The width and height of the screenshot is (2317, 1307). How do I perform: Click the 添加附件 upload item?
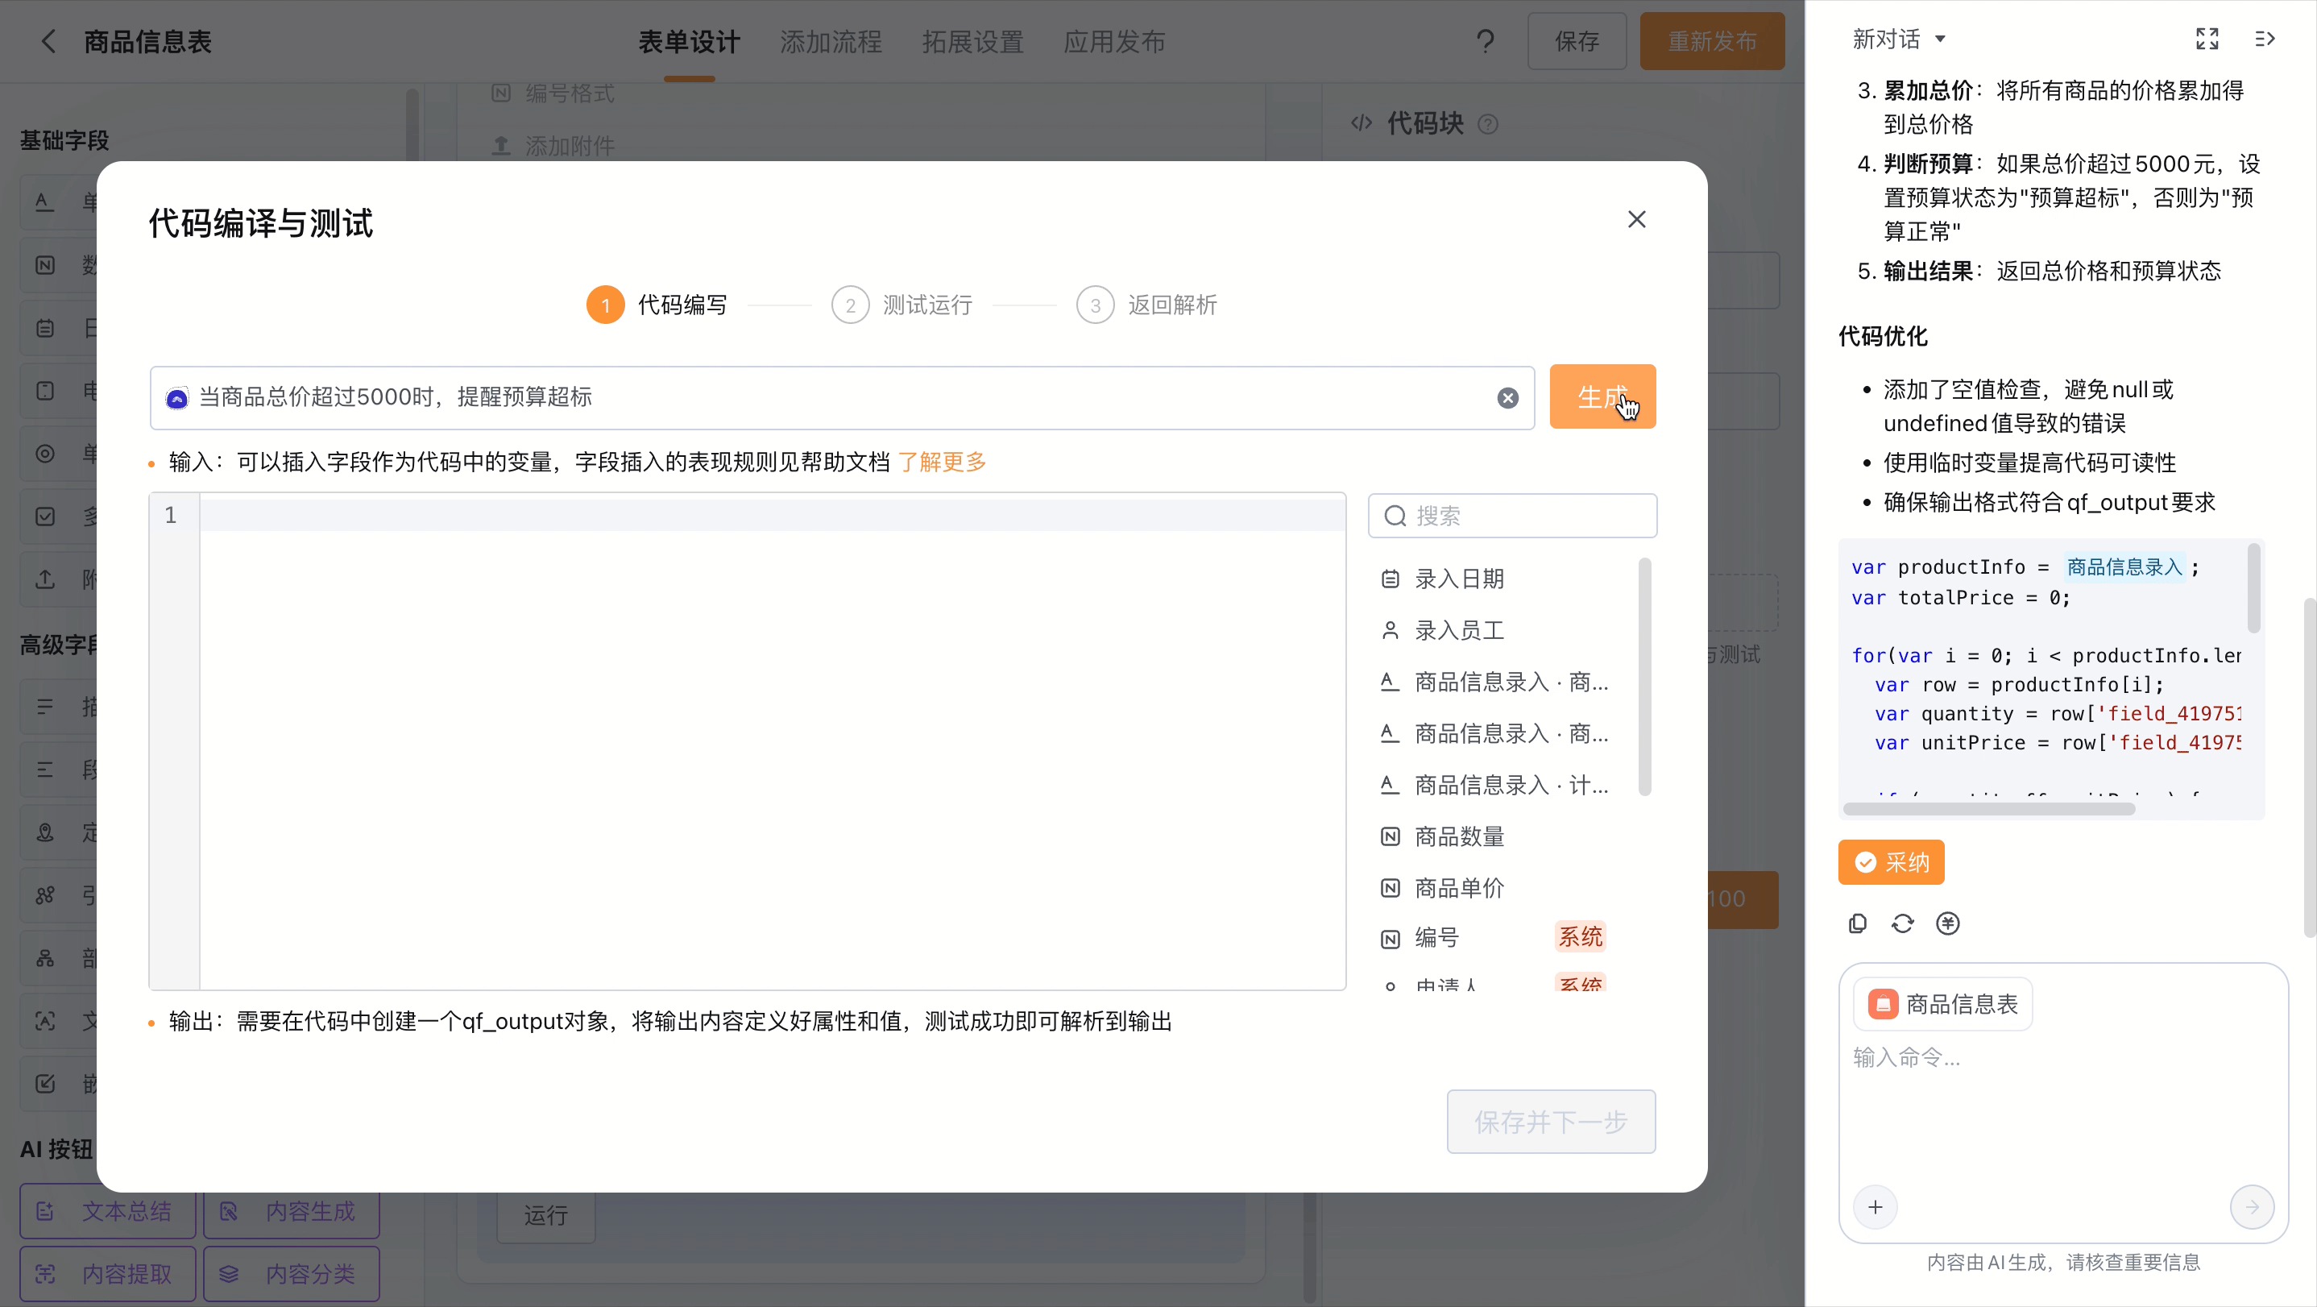[x=553, y=146]
